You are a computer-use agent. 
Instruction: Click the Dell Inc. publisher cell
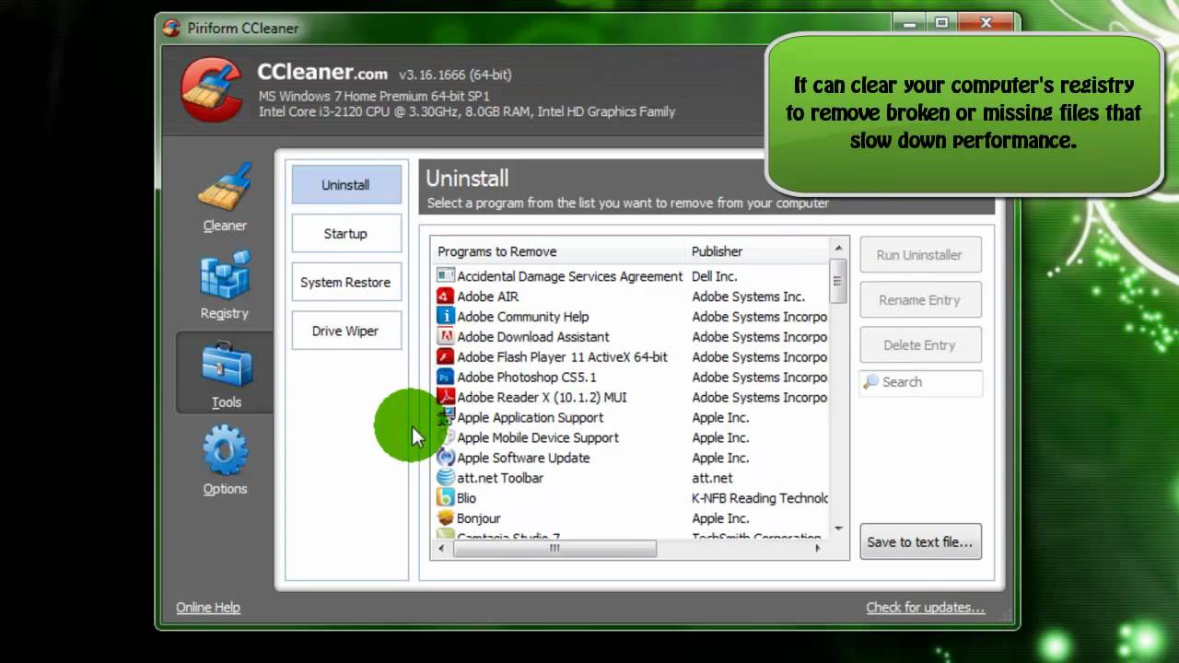[x=715, y=276]
